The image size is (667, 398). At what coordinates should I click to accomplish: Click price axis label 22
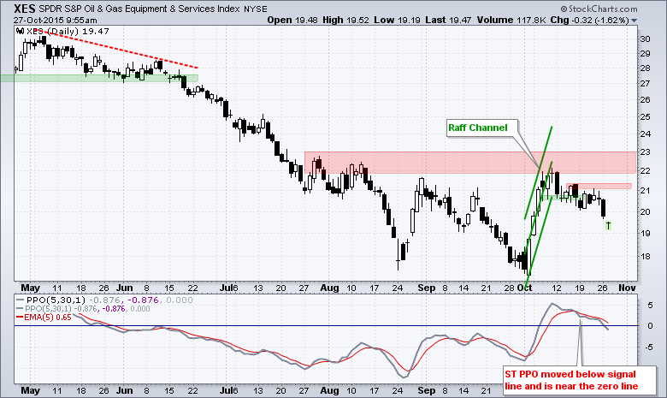tap(645, 170)
